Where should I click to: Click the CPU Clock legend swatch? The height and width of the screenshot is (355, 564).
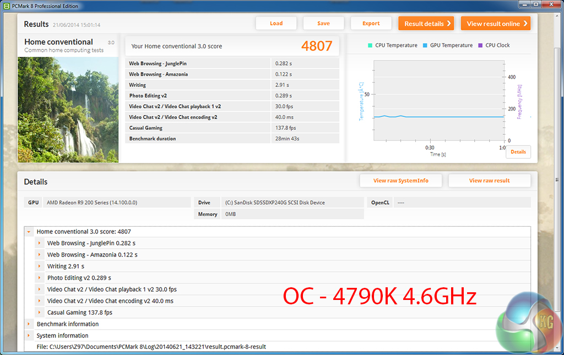480,45
